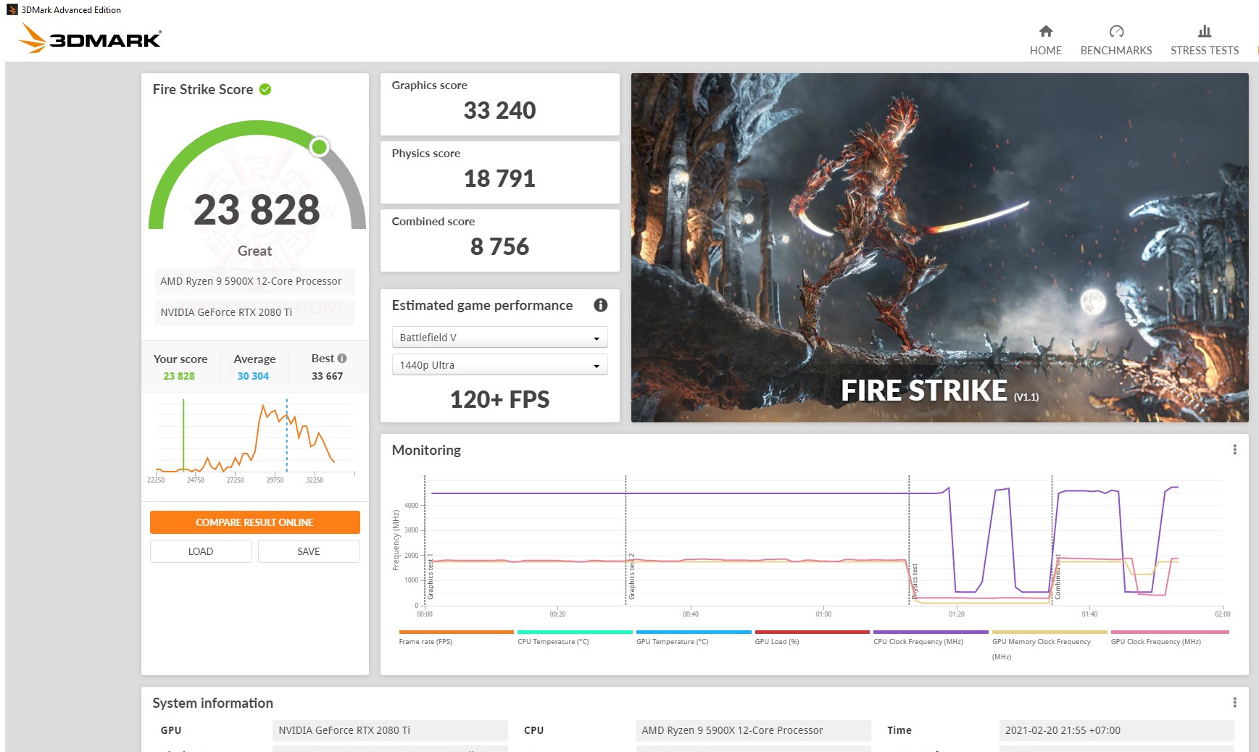Click the Average score 30 304
Screen dimensions: 1259x752
tap(253, 376)
